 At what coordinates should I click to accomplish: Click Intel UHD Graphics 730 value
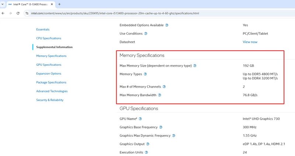pyautogui.click(x=261, y=119)
